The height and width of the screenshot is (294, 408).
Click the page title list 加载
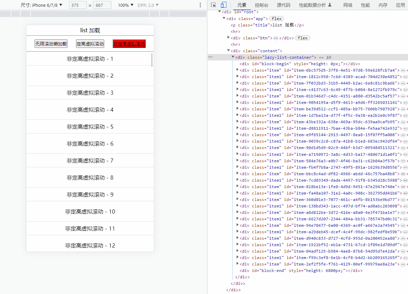(90, 30)
